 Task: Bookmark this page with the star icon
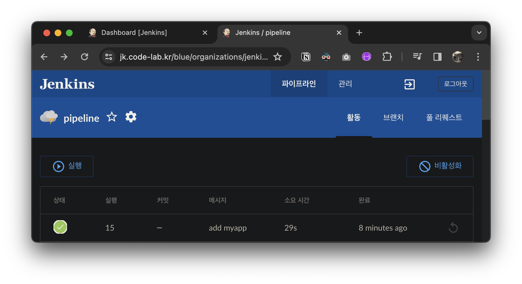coord(278,57)
